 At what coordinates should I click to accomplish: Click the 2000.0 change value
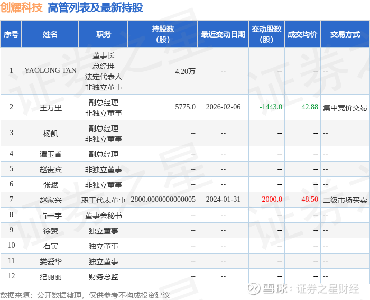click(272, 199)
